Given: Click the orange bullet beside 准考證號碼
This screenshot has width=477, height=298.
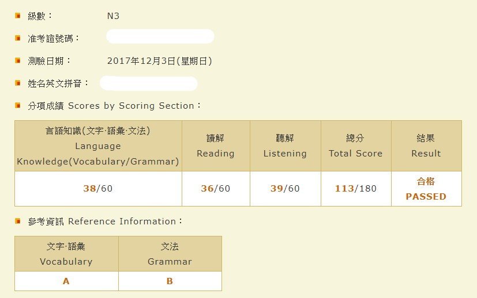Looking at the screenshot, I should click(18, 38).
